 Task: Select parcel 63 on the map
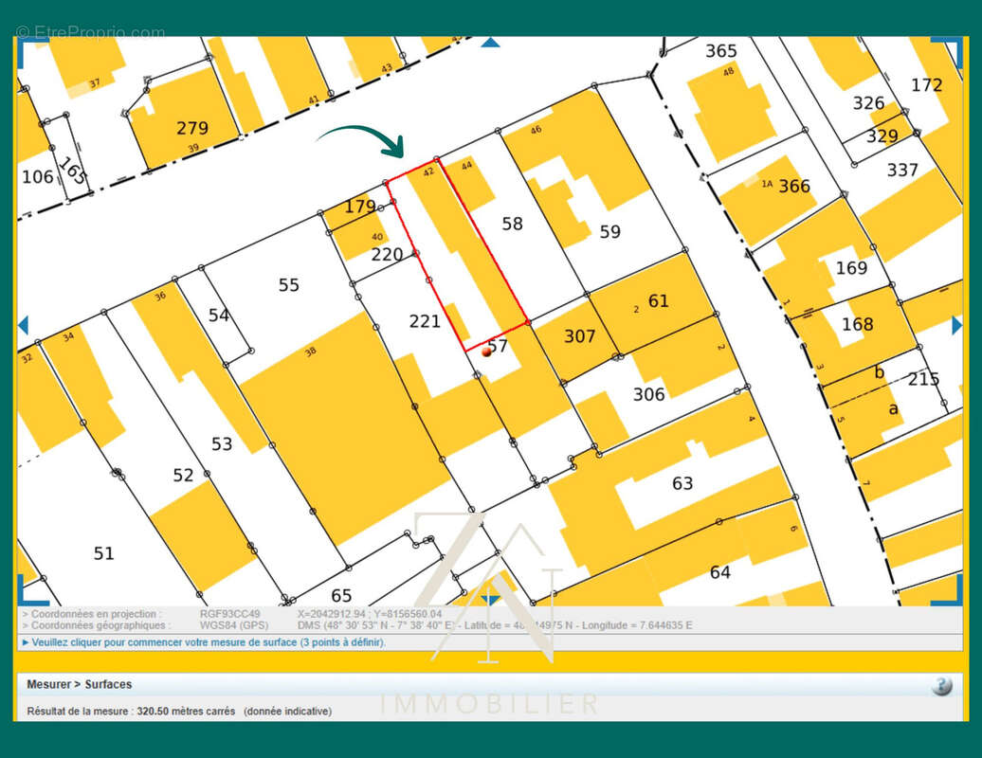682,483
